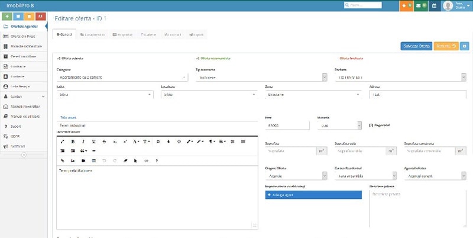Open Cartier Rezidential dropdown
The image size is (473, 238).
click(365, 176)
